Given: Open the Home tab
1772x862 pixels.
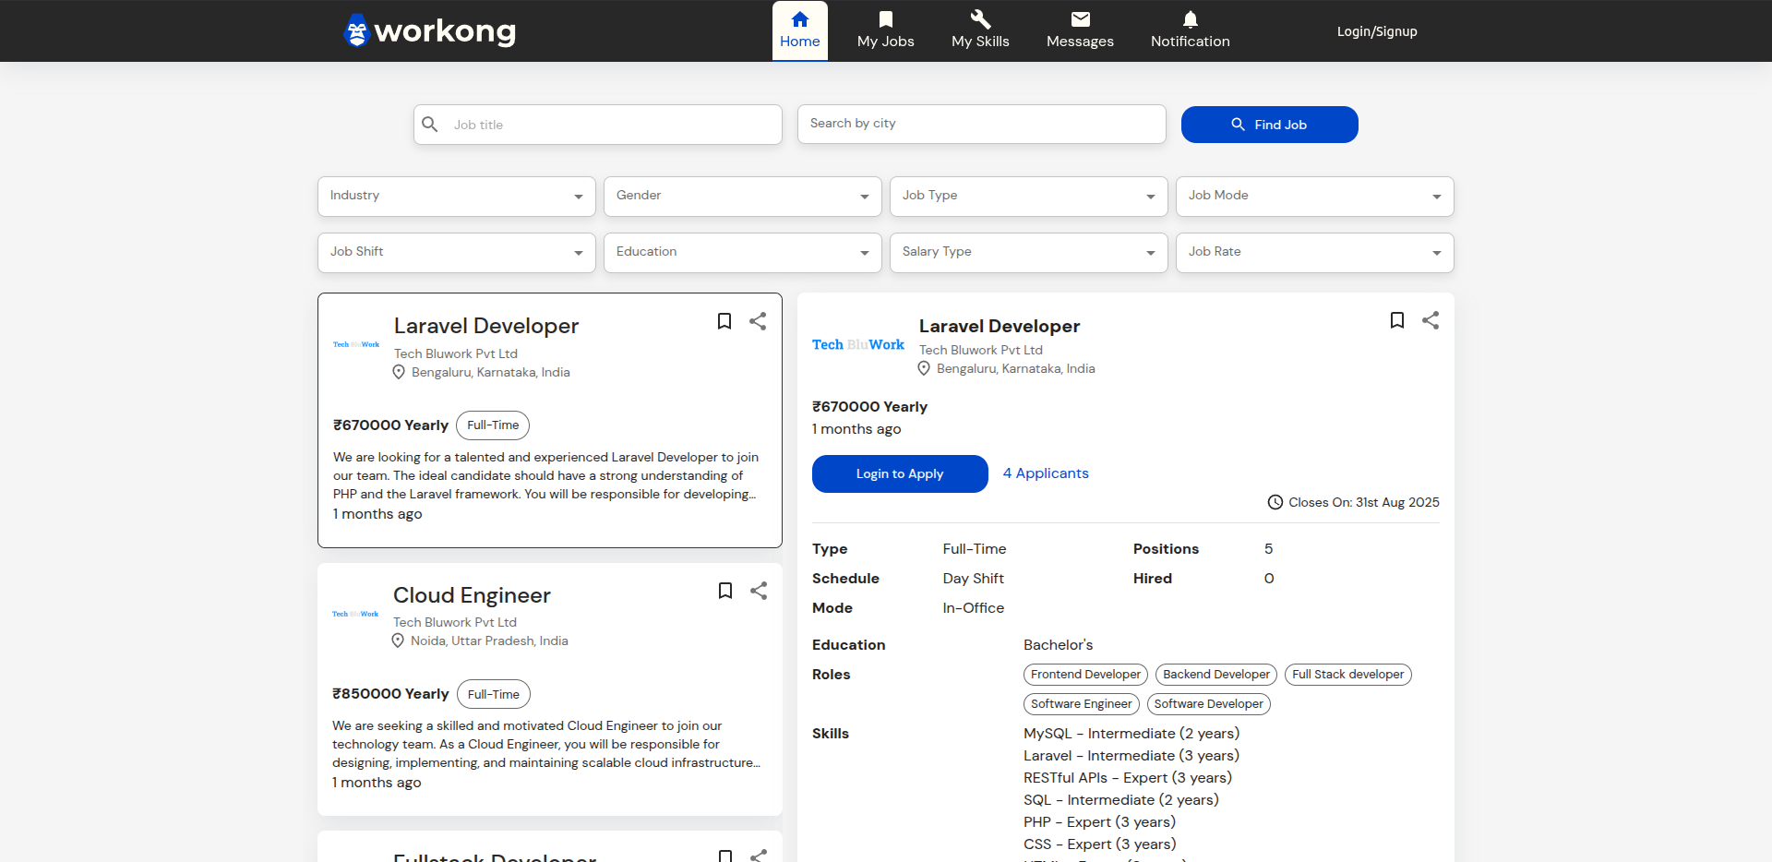Looking at the screenshot, I should click(x=800, y=30).
